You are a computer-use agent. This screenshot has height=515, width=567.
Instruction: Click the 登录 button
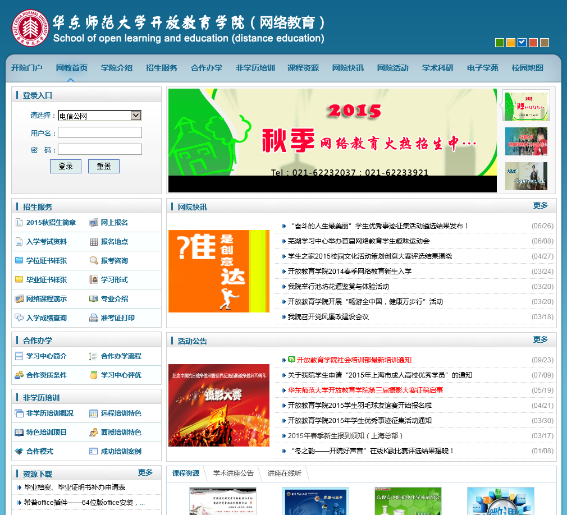pos(66,166)
